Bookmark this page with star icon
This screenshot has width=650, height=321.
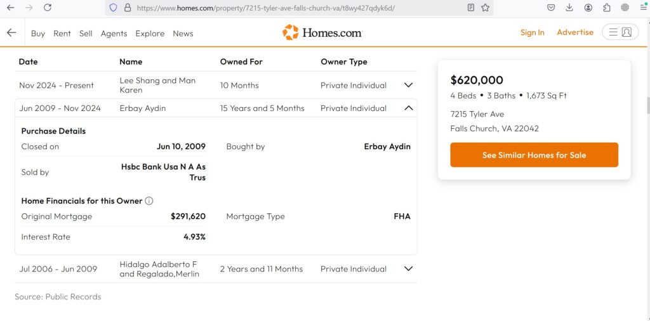pyautogui.click(x=486, y=8)
